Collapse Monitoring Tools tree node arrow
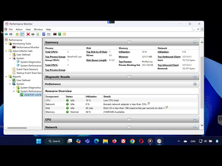The height and width of the screenshot is (166, 222). (6, 44)
